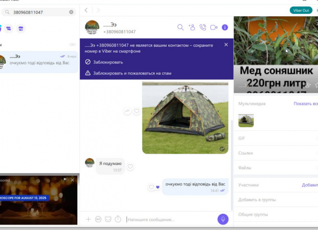The height and width of the screenshot is (230, 318).
Task: Close the sponsored ad with the X
Action: [x=72, y=180]
